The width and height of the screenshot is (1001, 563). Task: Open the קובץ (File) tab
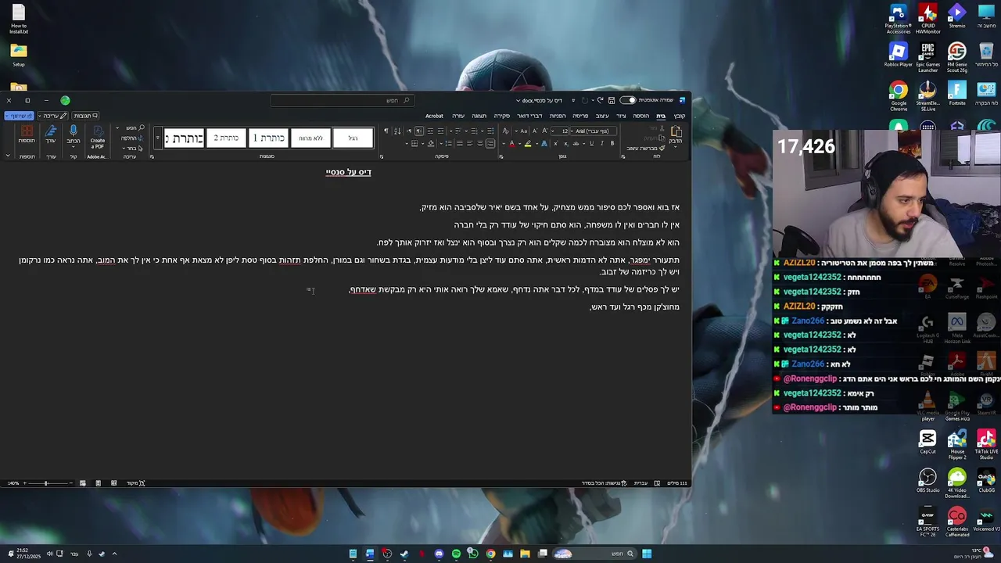coord(679,116)
